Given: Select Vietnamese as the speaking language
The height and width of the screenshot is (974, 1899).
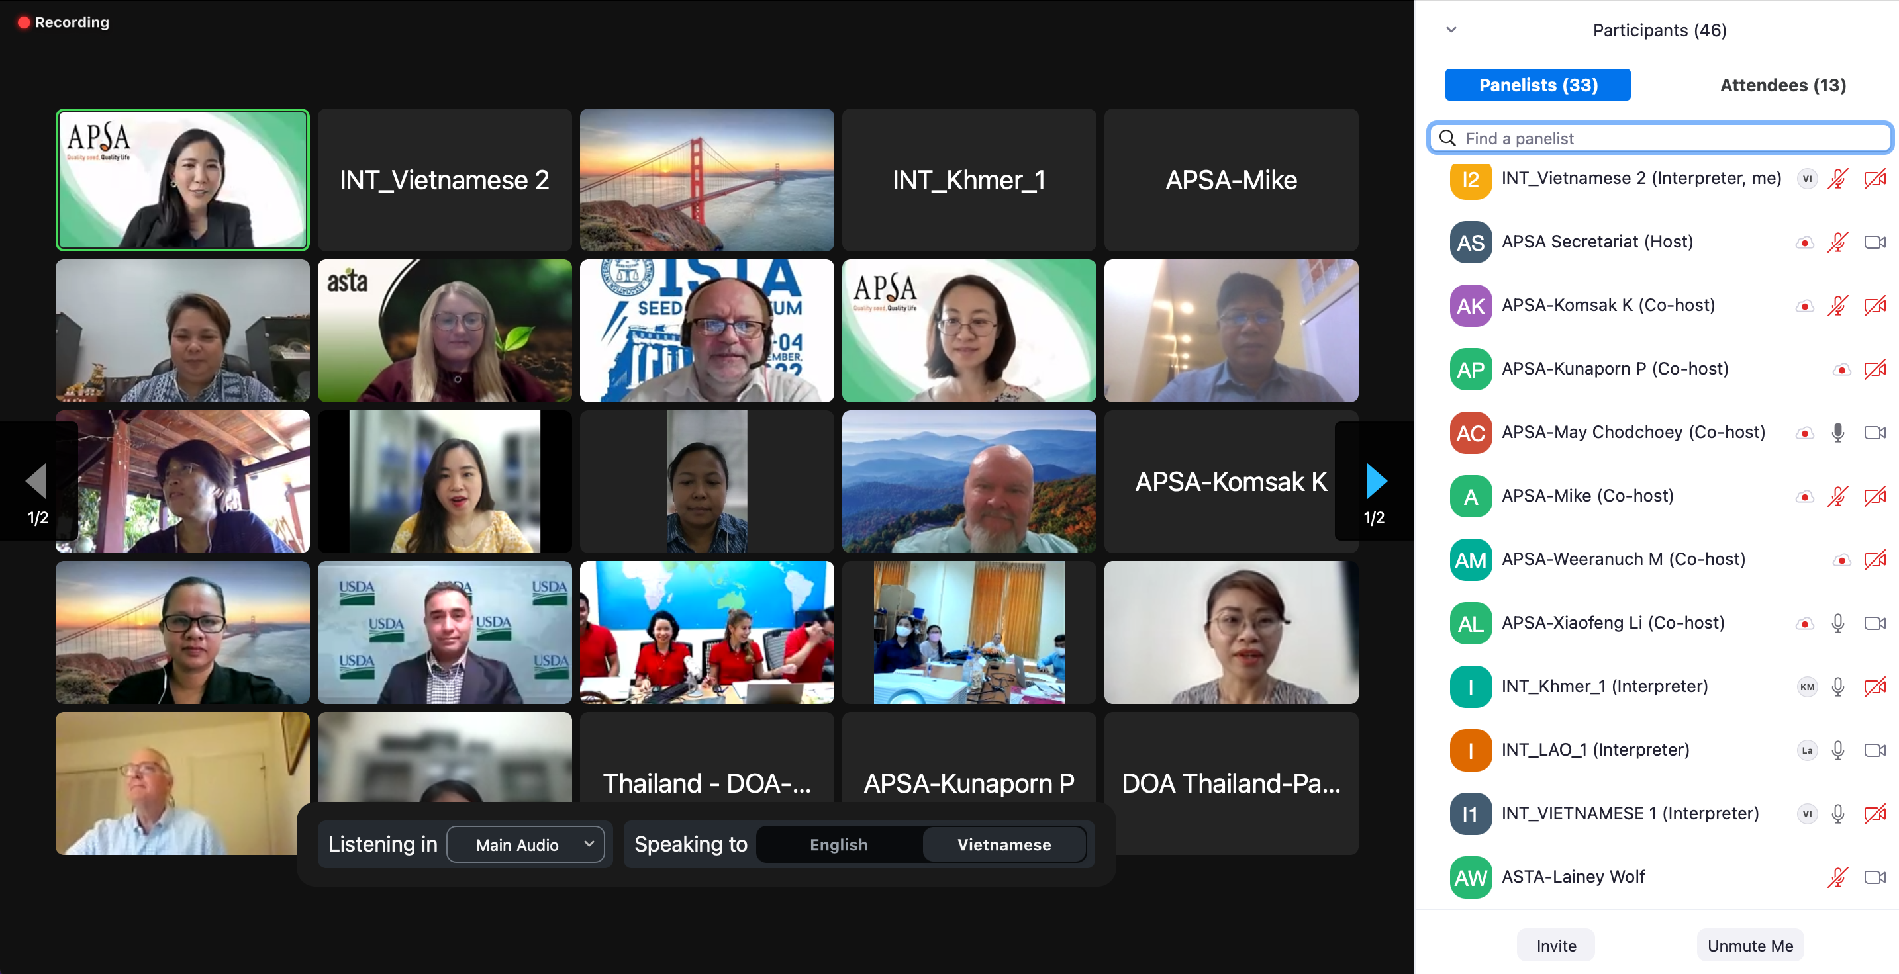Looking at the screenshot, I should coord(1003,844).
